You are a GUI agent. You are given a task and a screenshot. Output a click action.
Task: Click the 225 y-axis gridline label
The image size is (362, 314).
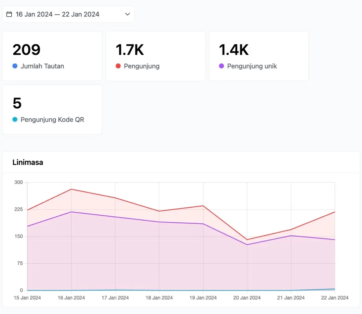pos(18,209)
